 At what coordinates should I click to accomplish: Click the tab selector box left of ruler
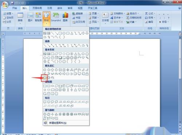[x=3, y=34]
